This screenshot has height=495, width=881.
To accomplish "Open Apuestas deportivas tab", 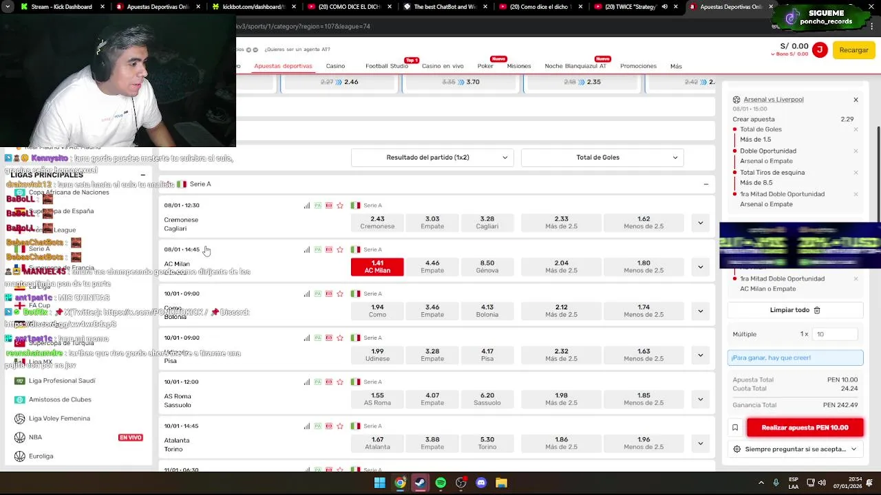I will [x=283, y=66].
